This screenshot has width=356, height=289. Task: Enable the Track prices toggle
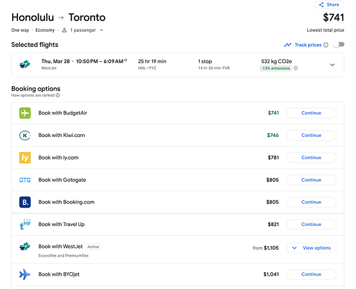pyautogui.click(x=337, y=45)
